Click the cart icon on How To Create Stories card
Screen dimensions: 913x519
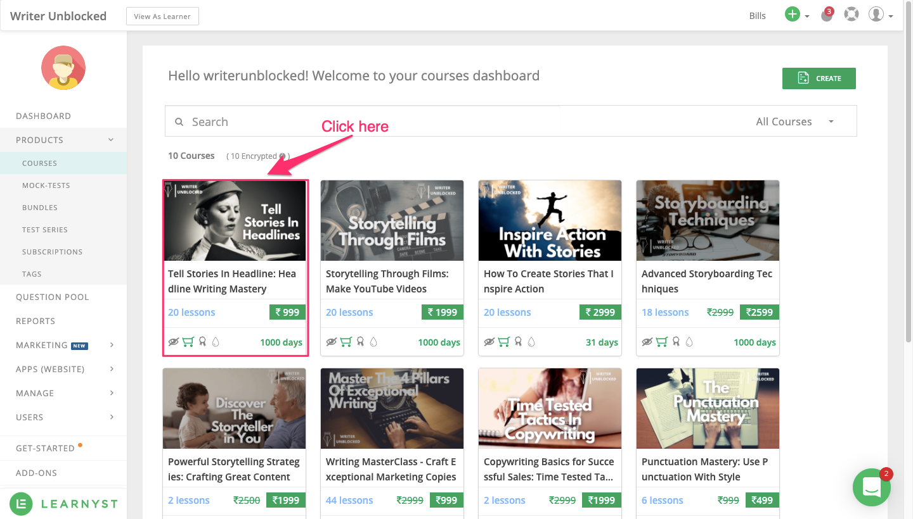[504, 342]
